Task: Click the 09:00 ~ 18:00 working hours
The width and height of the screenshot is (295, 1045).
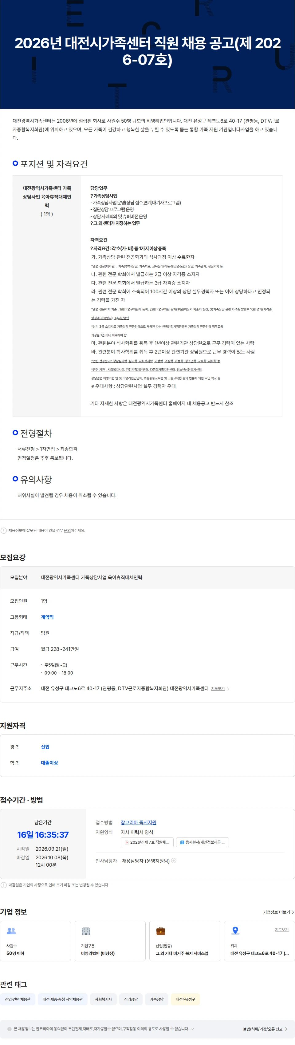Action: [x=59, y=673]
